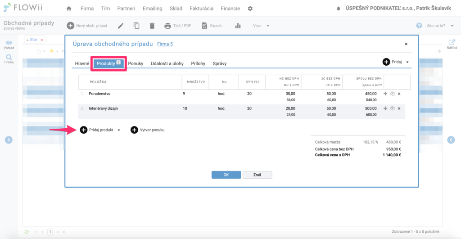461x239 pixels.
Task: Cancel with the Zruš button
Action: (257, 175)
